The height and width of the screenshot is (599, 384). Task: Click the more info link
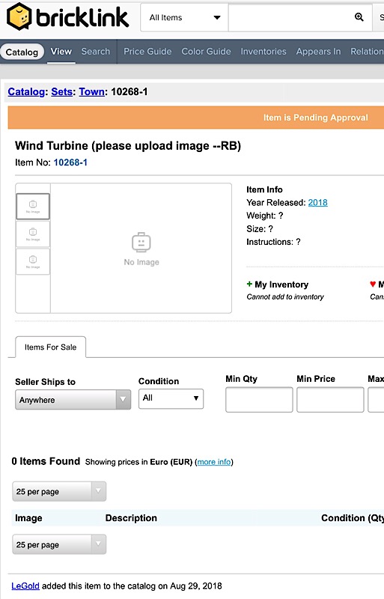pos(214,462)
